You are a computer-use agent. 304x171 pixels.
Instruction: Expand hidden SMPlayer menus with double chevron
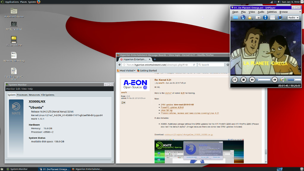[300, 12]
